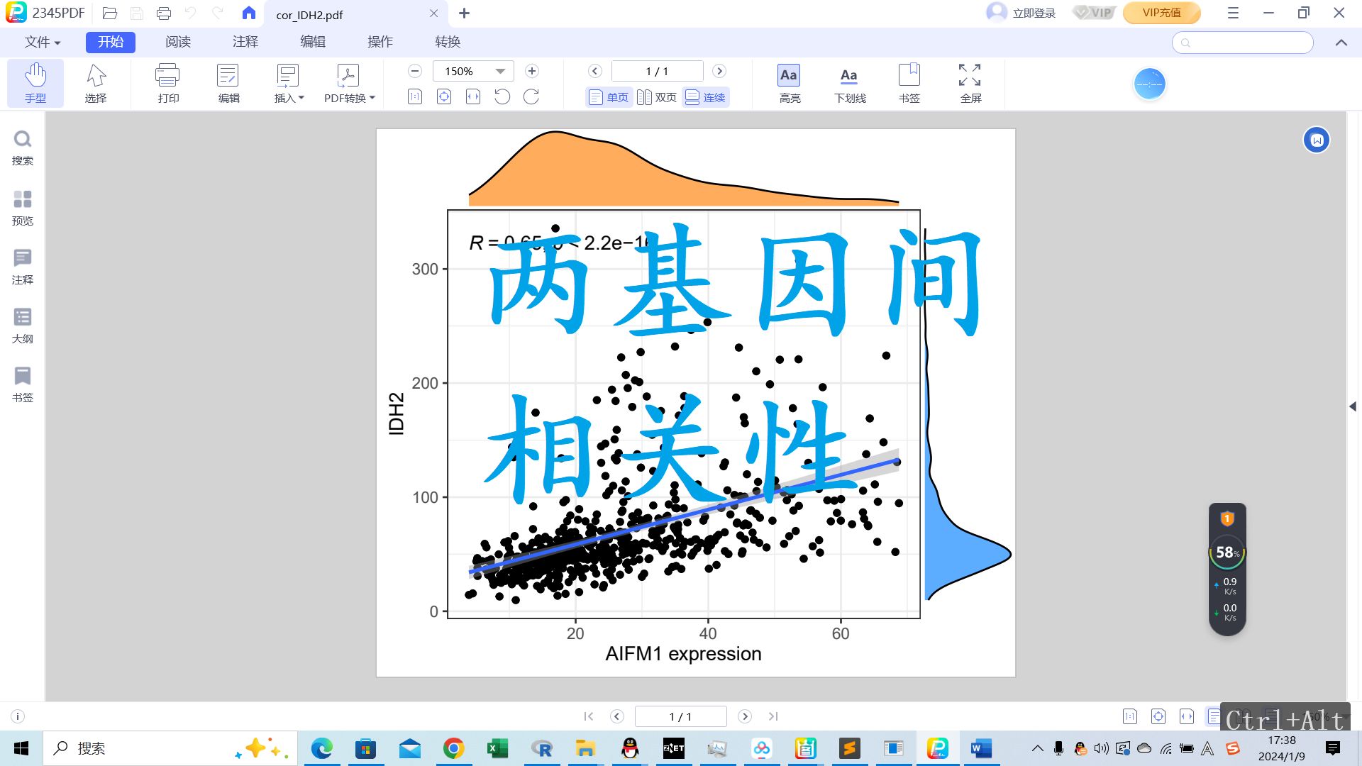
Task: Click the document info icon at bottom
Action: coord(18,716)
